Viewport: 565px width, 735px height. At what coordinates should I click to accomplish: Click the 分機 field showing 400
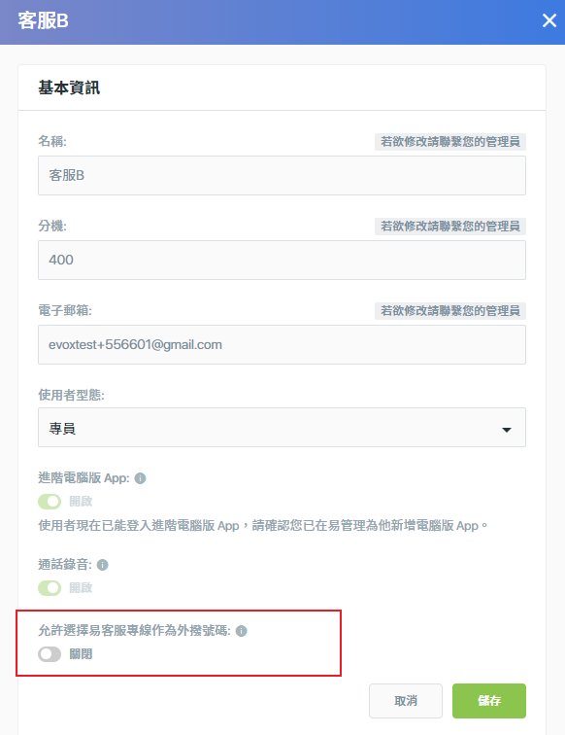(282, 261)
